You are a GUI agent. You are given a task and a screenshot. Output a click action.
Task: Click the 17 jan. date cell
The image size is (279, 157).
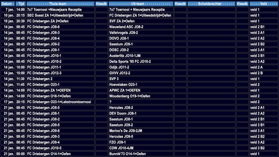[8, 102]
